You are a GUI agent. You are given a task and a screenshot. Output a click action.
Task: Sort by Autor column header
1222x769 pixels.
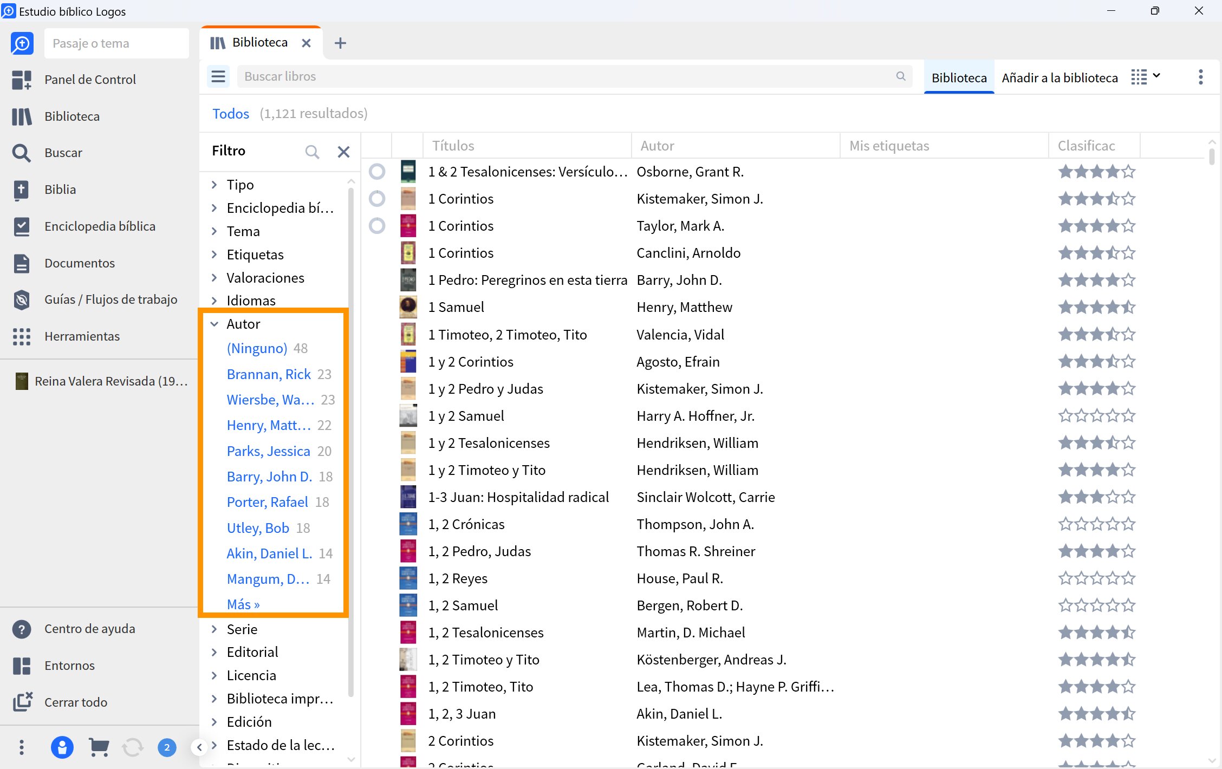736,146
